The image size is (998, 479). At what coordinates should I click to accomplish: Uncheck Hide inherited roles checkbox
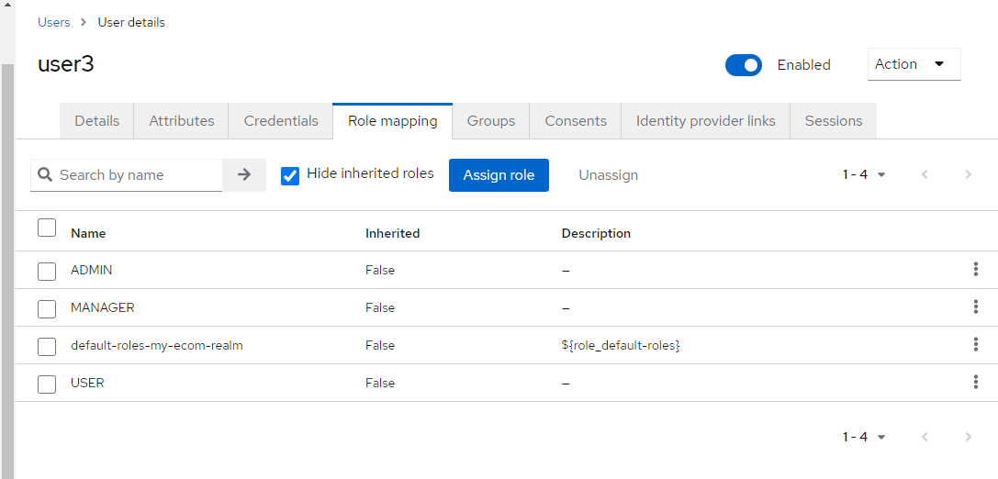pos(290,175)
